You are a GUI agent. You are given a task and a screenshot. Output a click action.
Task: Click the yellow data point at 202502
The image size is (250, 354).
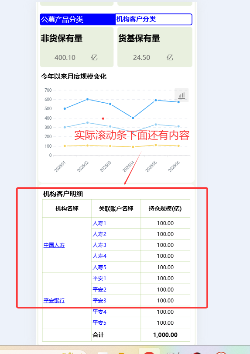(x=87, y=146)
